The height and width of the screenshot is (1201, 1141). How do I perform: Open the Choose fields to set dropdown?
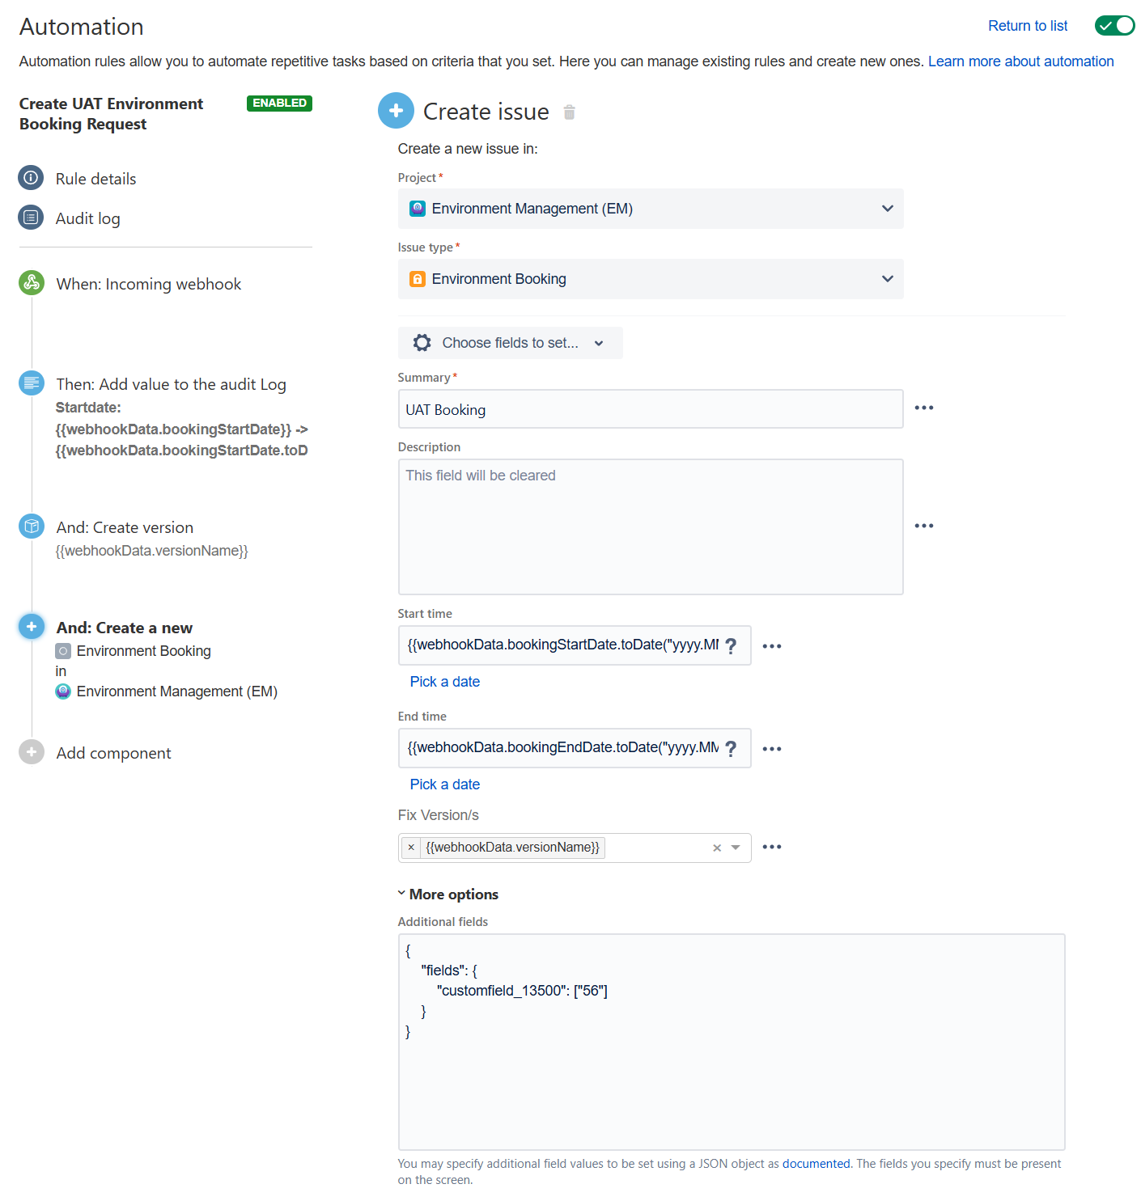510,343
